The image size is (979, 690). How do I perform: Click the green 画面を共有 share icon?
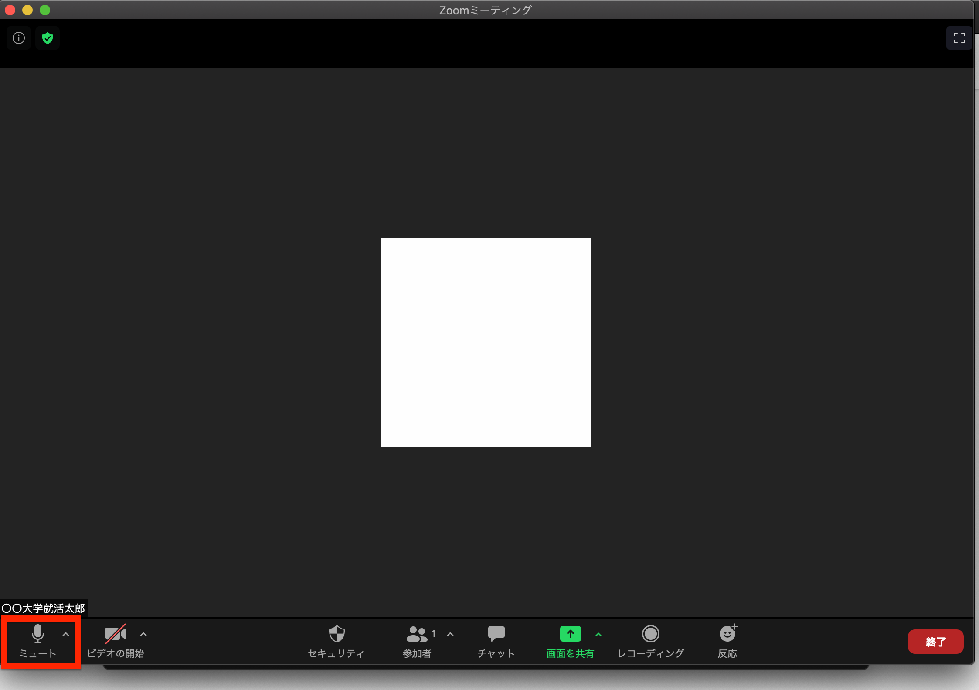click(570, 634)
